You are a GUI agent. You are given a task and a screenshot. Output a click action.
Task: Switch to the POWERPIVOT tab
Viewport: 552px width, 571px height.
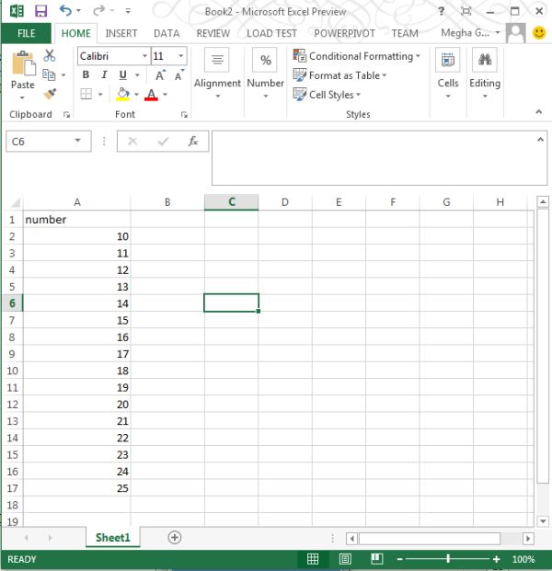[x=344, y=33]
